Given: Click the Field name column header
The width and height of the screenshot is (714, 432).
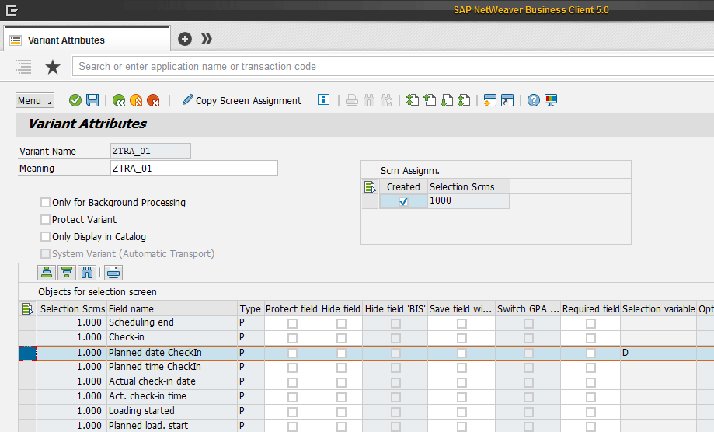Looking at the screenshot, I should (172, 308).
